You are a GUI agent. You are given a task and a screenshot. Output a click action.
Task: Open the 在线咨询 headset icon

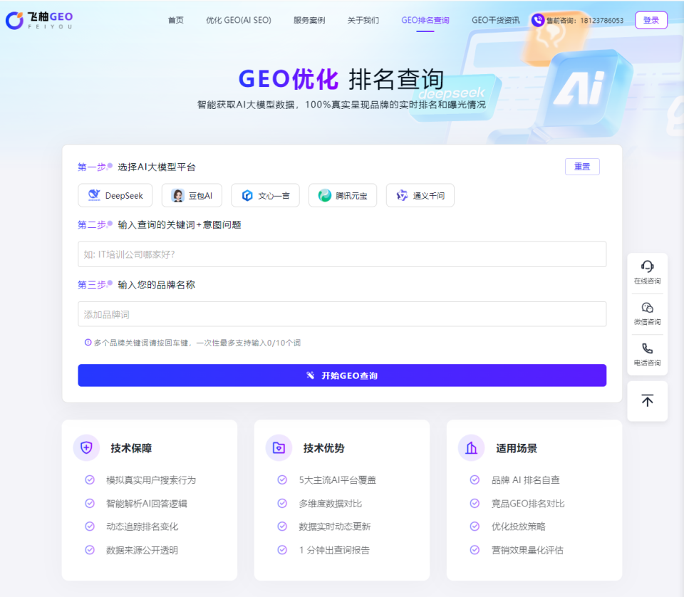tap(647, 267)
